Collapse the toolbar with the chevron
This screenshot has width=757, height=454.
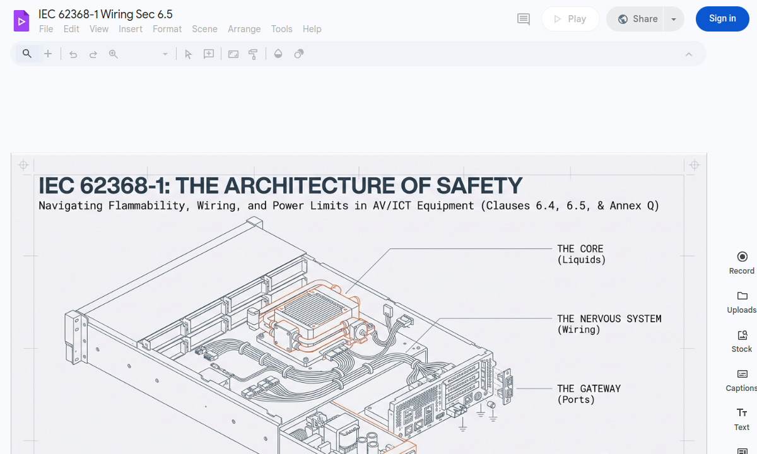689,54
